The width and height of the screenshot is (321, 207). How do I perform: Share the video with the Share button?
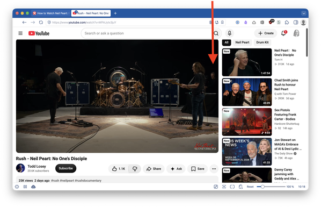(x=154, y=169)
